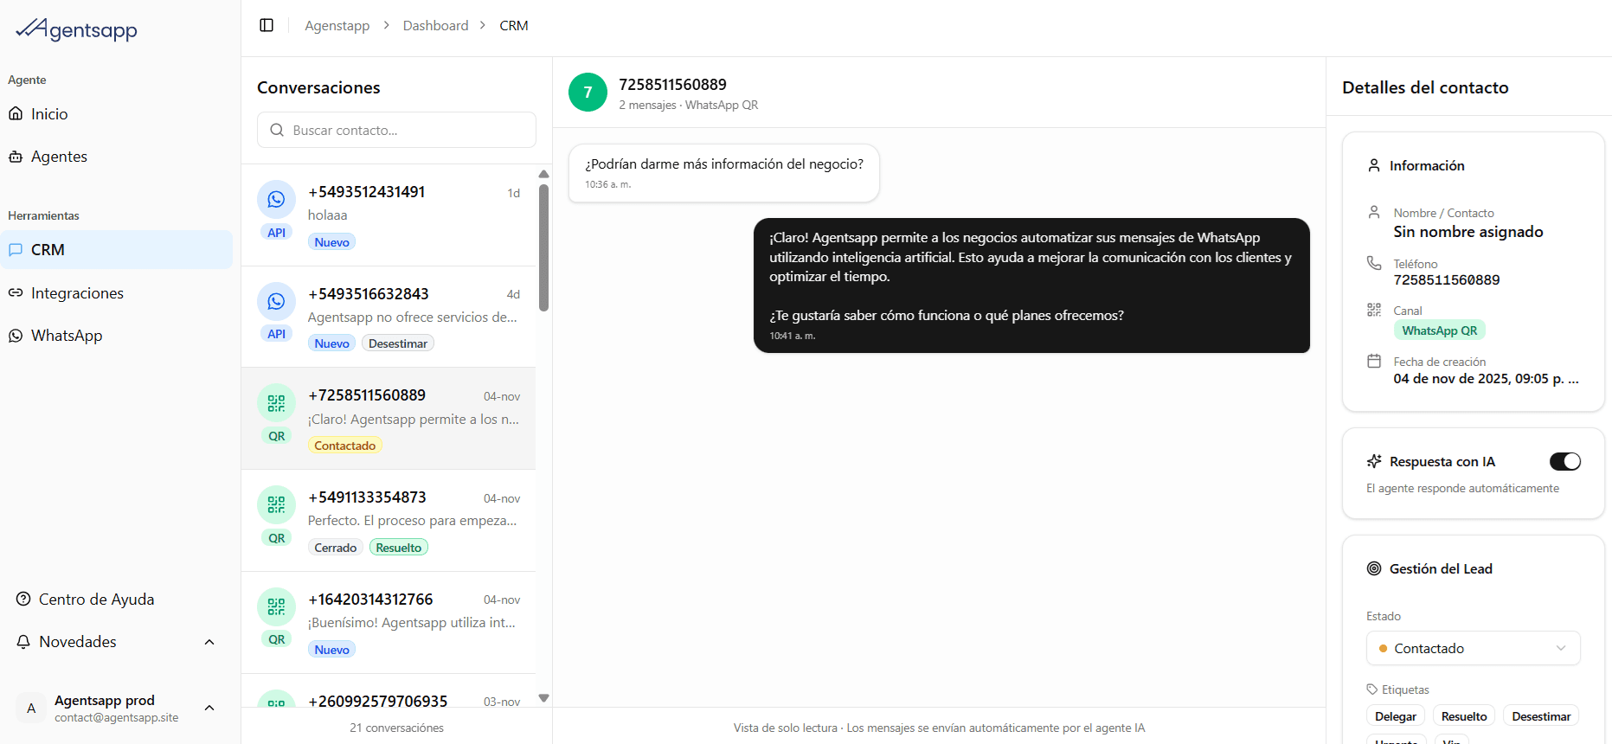Select the CRM chat icon
Image resolution: width=1612 pixels, height=744 pixels.
(16, 250)
